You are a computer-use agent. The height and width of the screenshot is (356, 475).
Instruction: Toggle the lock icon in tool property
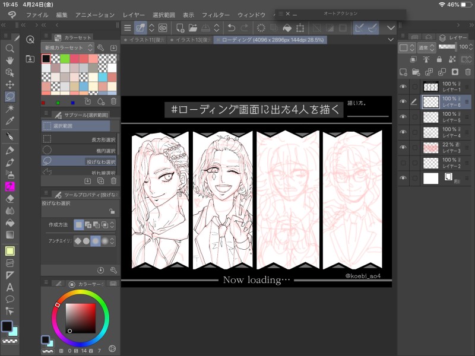(112, 211)
